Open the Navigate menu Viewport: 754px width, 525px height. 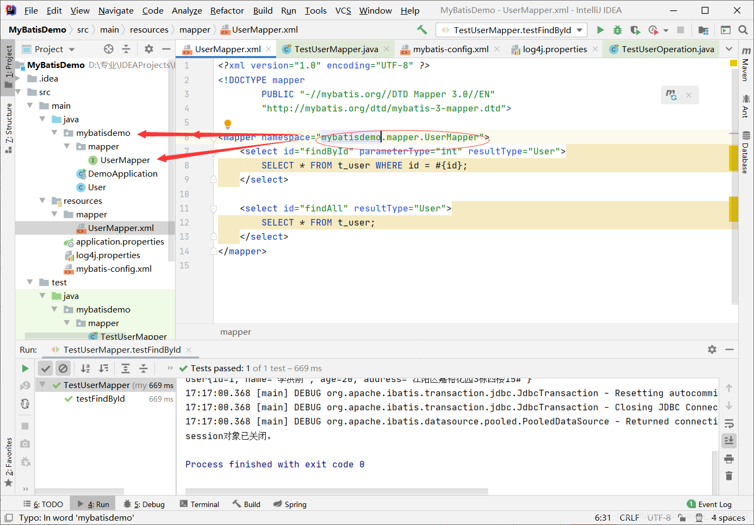point(116,10)
